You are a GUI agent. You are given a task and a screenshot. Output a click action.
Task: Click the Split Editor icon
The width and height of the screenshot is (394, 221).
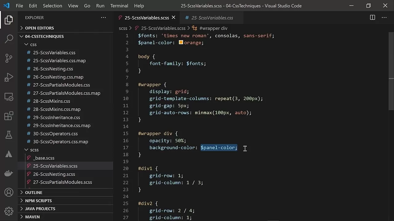(x=372, y=17)
